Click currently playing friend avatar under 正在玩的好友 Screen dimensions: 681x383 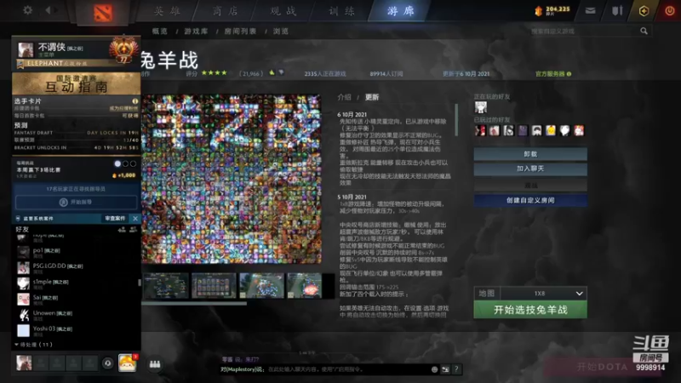pos(480,107)
